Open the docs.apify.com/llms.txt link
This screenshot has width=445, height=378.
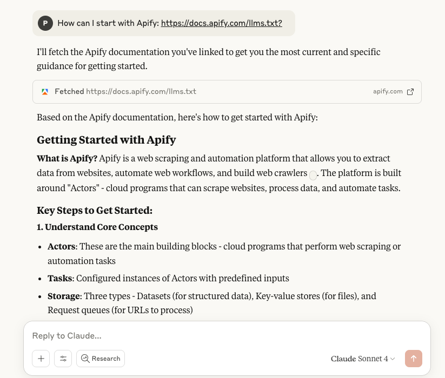(x=221, y=23)
